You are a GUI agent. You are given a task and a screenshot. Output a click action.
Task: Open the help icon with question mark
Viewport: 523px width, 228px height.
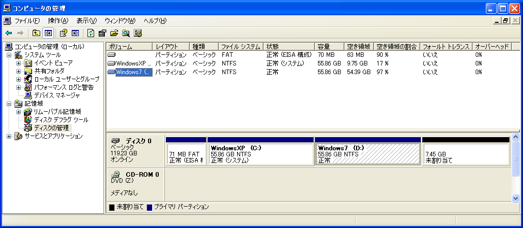64,33
